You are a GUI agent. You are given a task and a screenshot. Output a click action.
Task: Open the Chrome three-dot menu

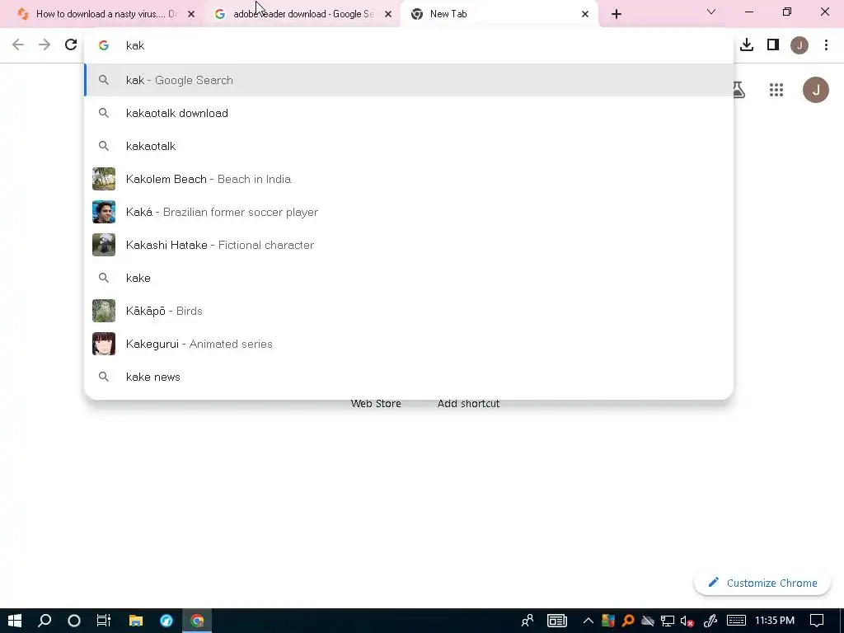tap(826, 45)
